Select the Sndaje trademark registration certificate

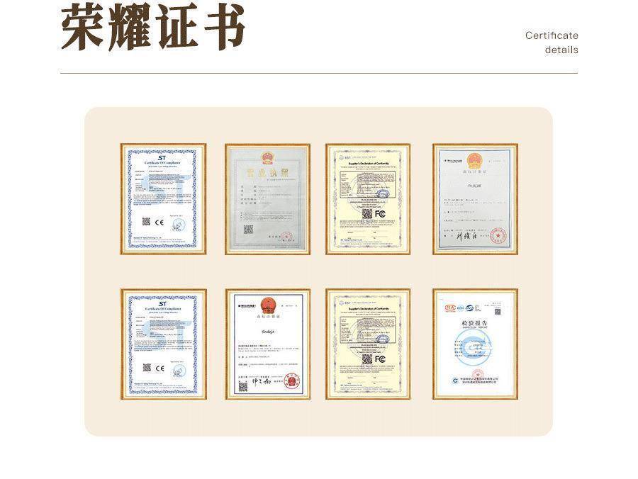pos(267,344)
